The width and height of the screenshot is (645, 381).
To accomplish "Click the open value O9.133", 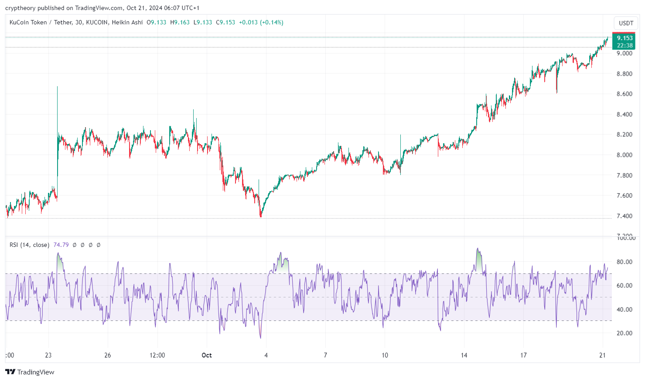I will [156, 22].
